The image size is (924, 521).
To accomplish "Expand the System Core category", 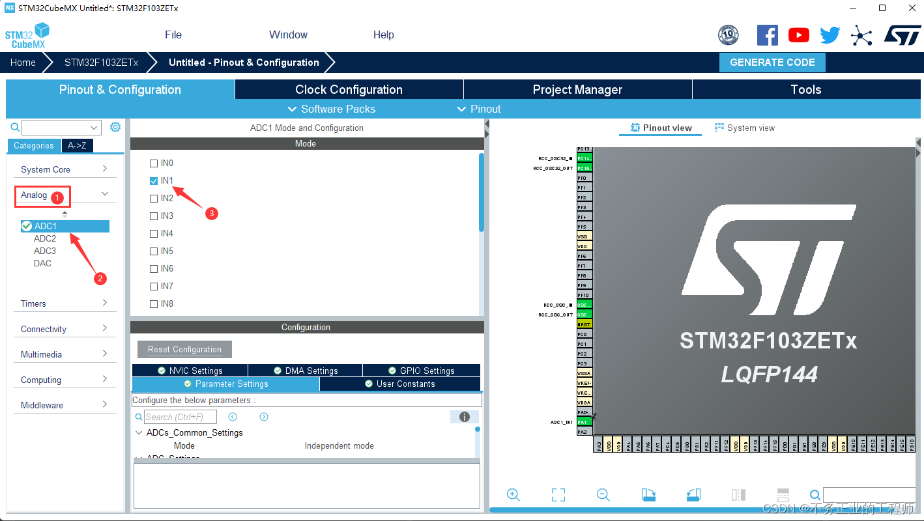I will click(x=65, y=169).
